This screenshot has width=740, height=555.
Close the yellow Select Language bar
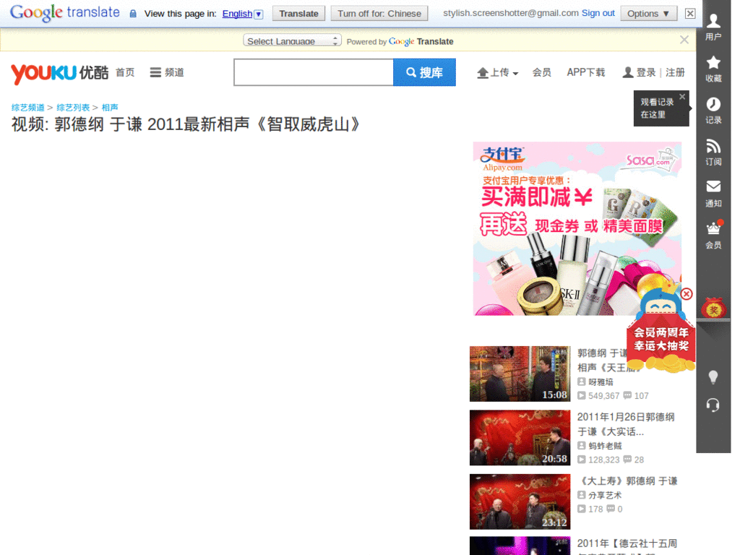(x=684, y=40)
